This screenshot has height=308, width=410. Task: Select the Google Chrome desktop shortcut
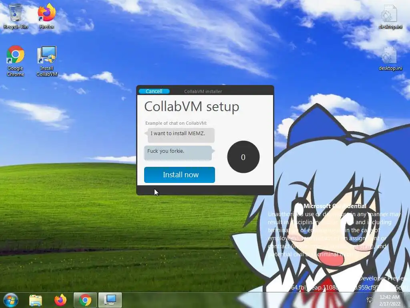(16, 61)
